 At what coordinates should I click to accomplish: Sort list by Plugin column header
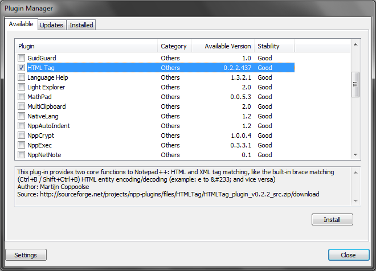tap(87, 46)
